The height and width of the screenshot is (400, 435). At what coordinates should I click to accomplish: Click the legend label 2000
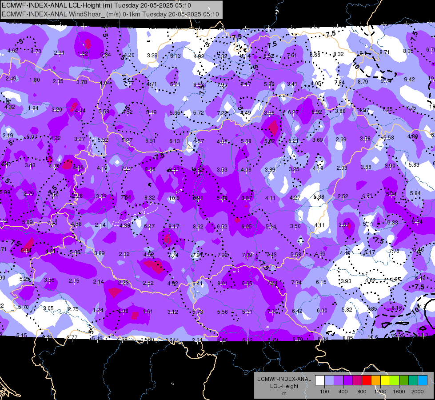pyautogui.click(x=418, y=392)
